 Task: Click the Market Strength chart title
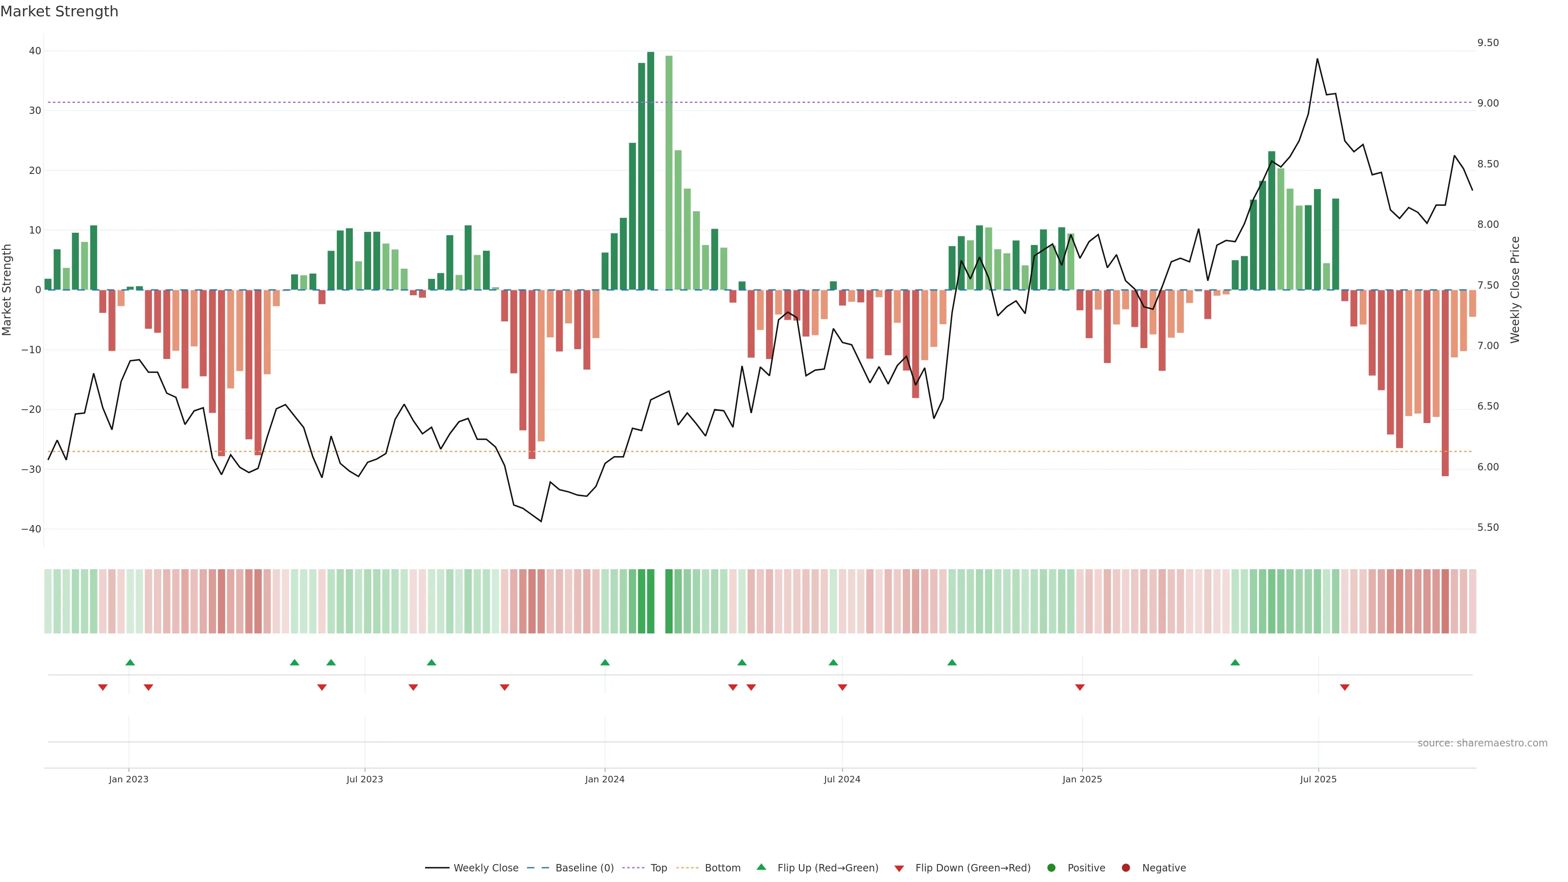(x=59, y=11)
